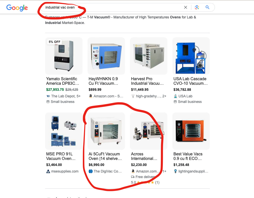
Task: Click lightingandsupplies bulb logo icon
Action: 175,171
